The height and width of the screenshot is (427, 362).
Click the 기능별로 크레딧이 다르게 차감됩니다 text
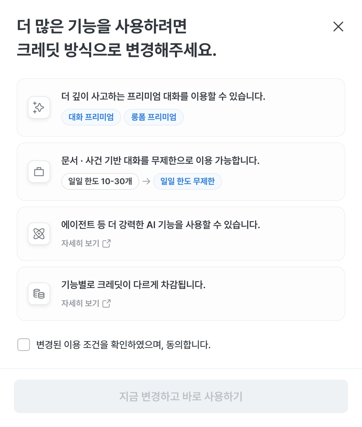coord(133,285)
